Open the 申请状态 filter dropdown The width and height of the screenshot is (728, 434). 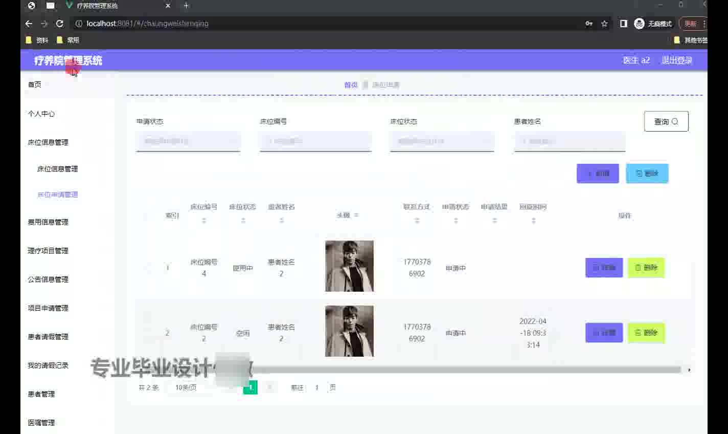pos(188,141)
